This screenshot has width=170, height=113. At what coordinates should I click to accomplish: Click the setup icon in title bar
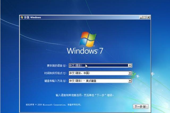(22, 17)
